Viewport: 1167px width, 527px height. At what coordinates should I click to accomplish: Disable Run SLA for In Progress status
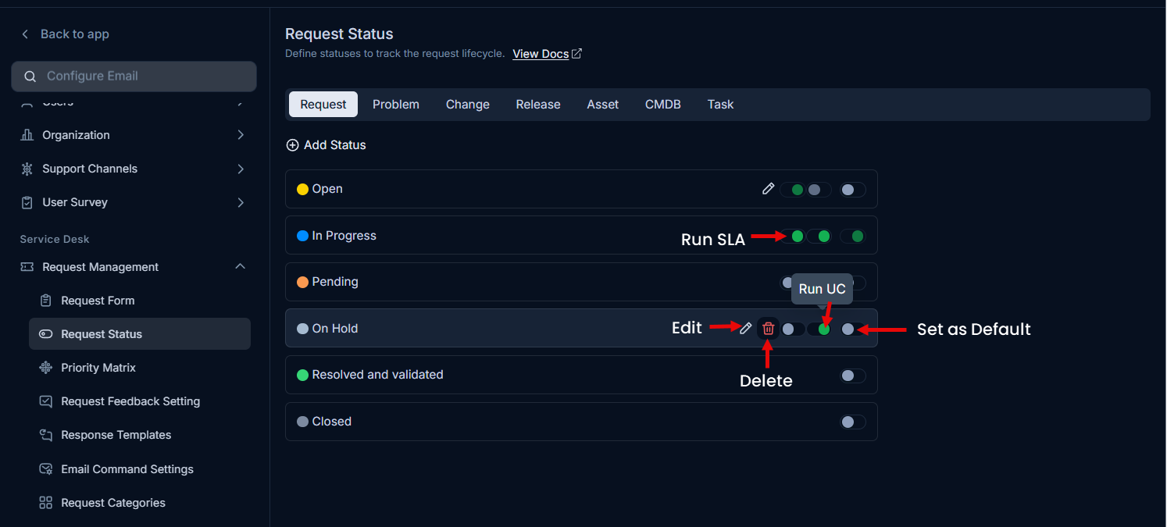pos(792,236)
